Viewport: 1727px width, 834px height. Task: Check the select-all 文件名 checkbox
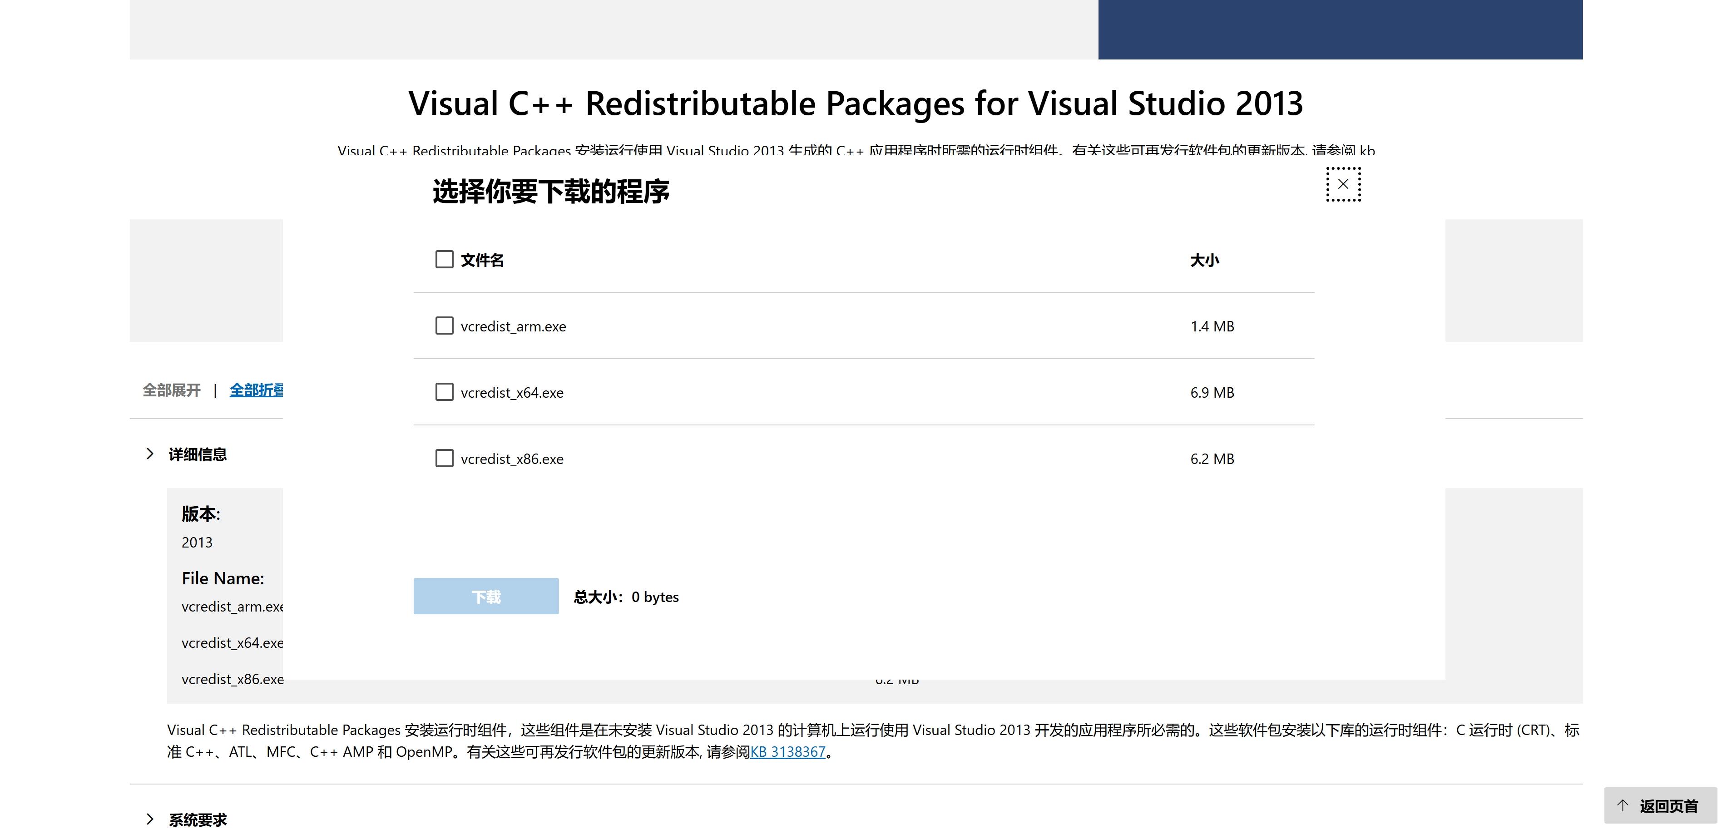pyautogui.click(x=444, y=259)
